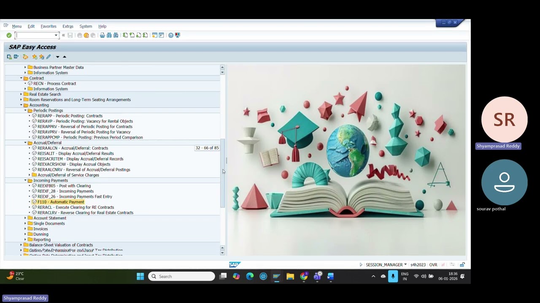This screenshot has height=303, width=540.
Task: Open the Extras menu
Action: coord(68,26)
